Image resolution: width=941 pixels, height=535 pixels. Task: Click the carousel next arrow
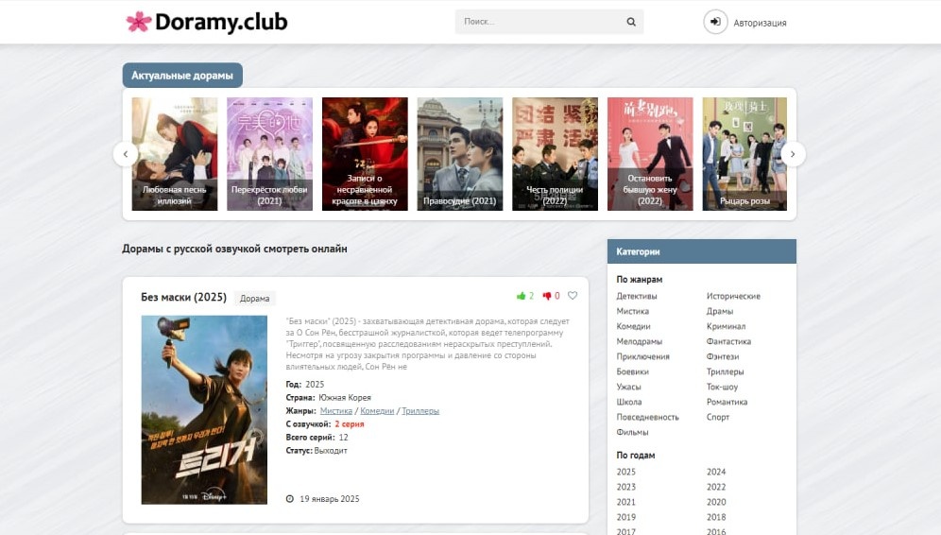tap(793, 154)
